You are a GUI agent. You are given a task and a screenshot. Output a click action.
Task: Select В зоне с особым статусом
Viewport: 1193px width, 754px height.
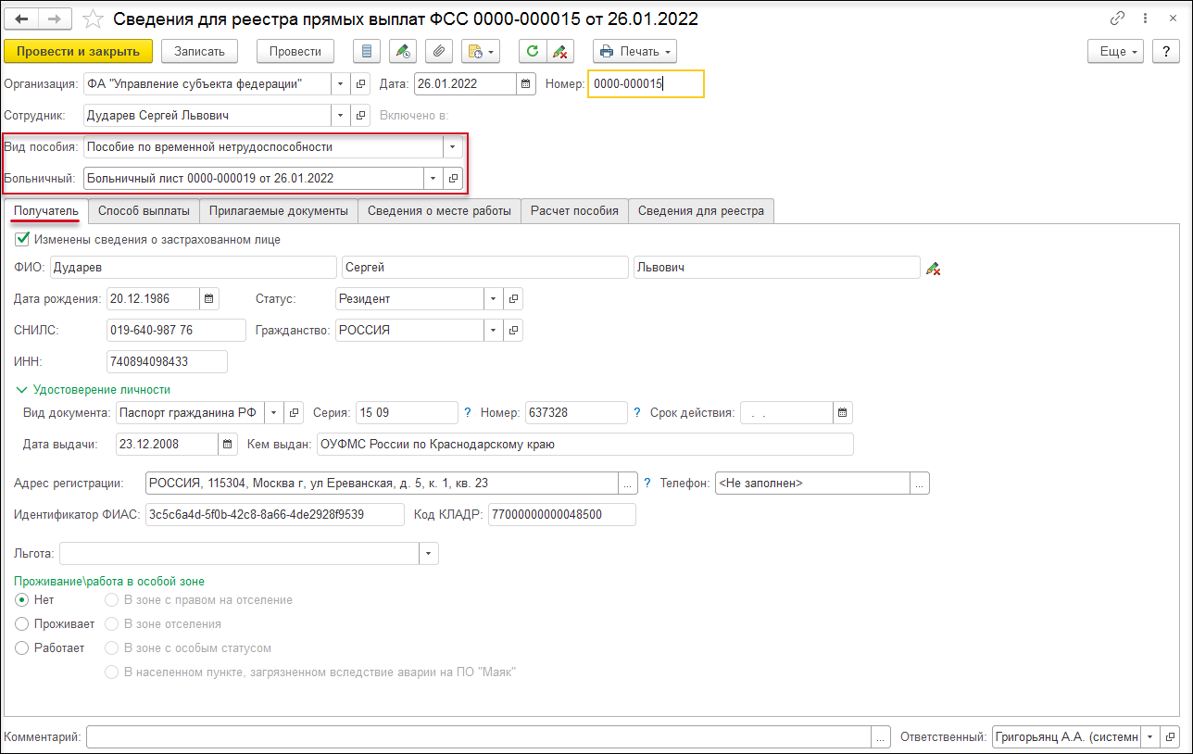[x=112, y=648]
